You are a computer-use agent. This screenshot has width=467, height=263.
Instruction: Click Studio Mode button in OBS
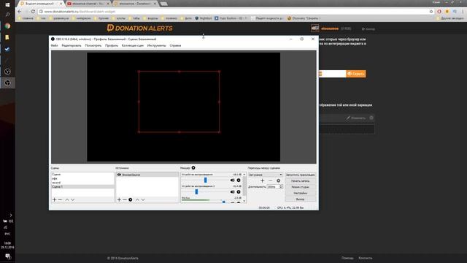(300, 187)
